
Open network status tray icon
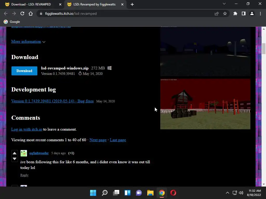coord(235,193)
